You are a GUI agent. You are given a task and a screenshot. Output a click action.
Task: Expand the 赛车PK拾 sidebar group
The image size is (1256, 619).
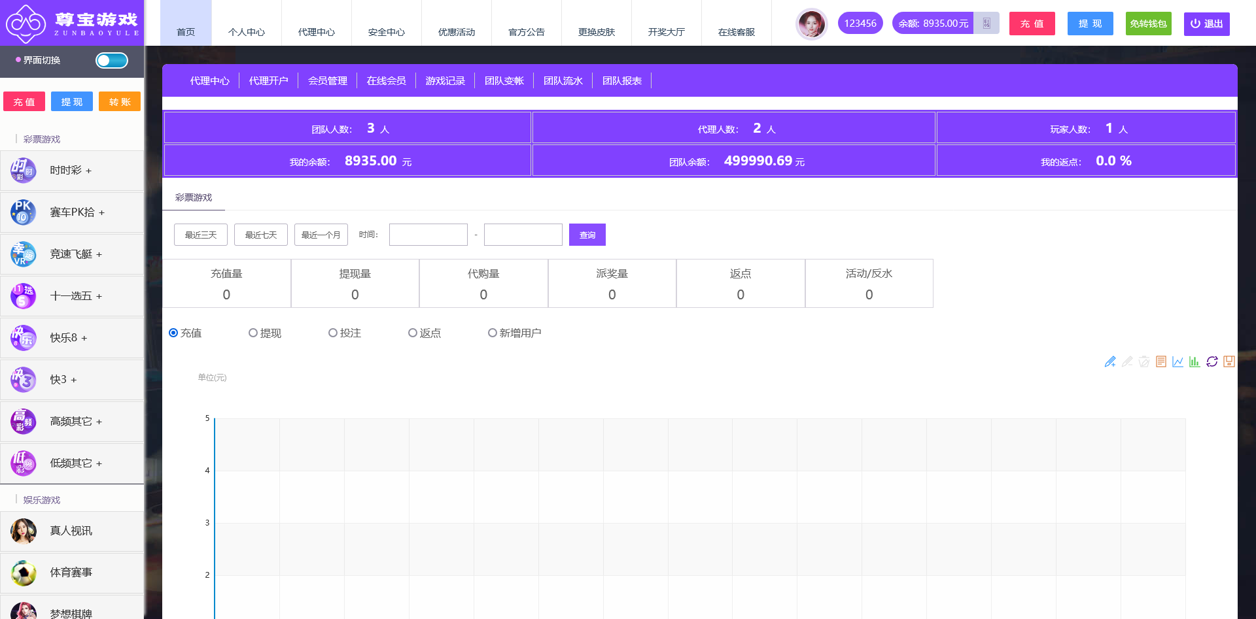77,212
